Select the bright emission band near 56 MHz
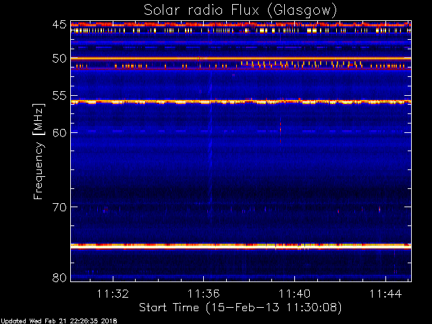Viewport: 432px width, 324px height. pos(240,102)
